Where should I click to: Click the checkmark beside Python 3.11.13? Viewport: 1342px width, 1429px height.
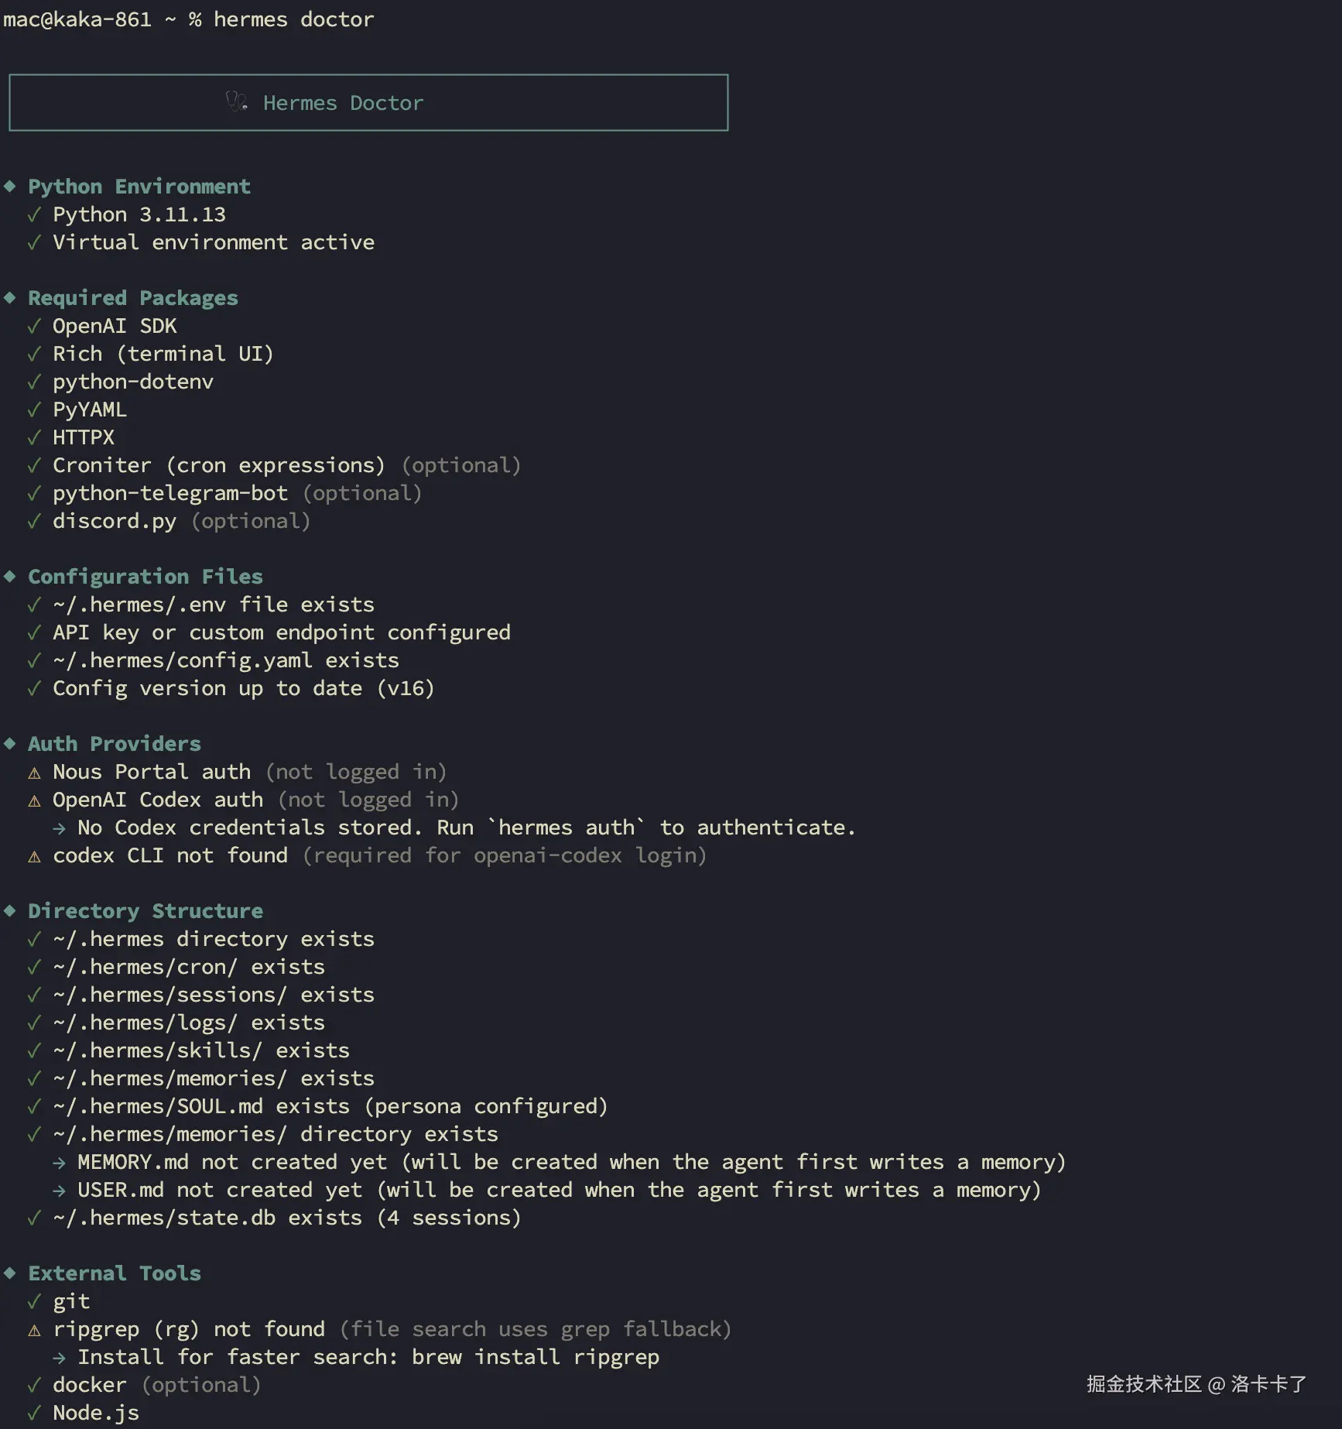pyautogui.click(x=34, y=214)
